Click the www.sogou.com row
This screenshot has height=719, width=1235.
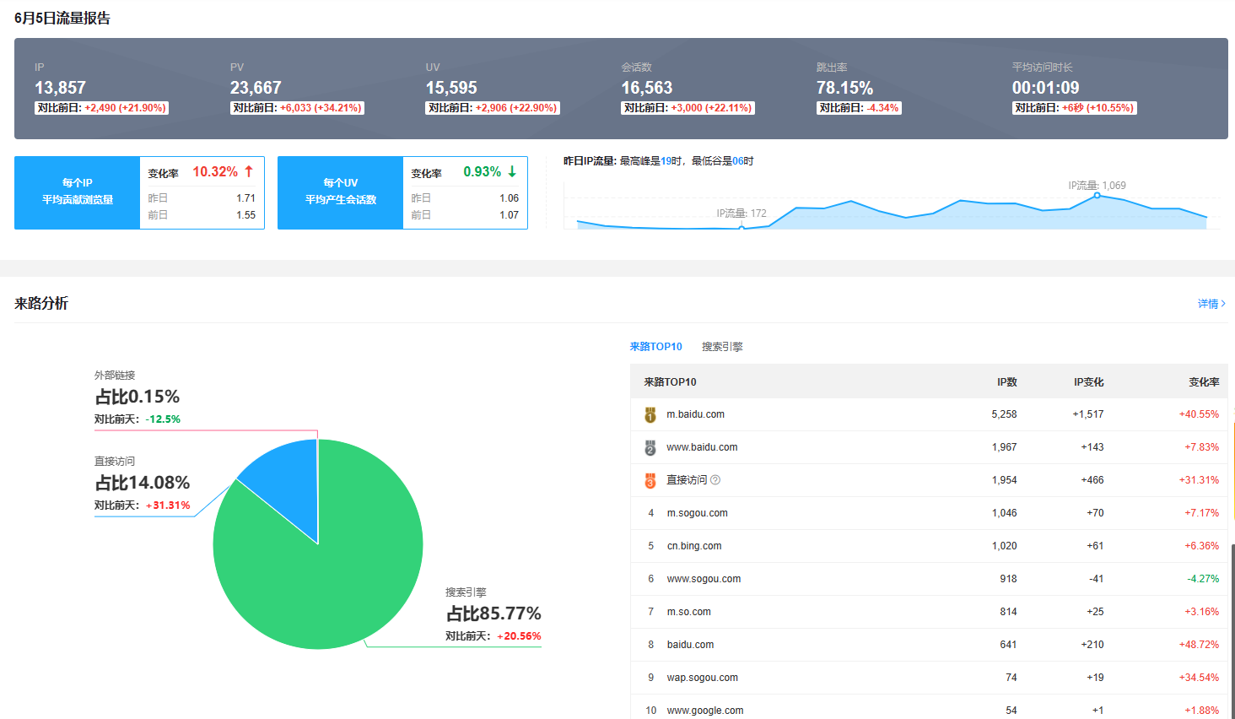tap(929, 579)
